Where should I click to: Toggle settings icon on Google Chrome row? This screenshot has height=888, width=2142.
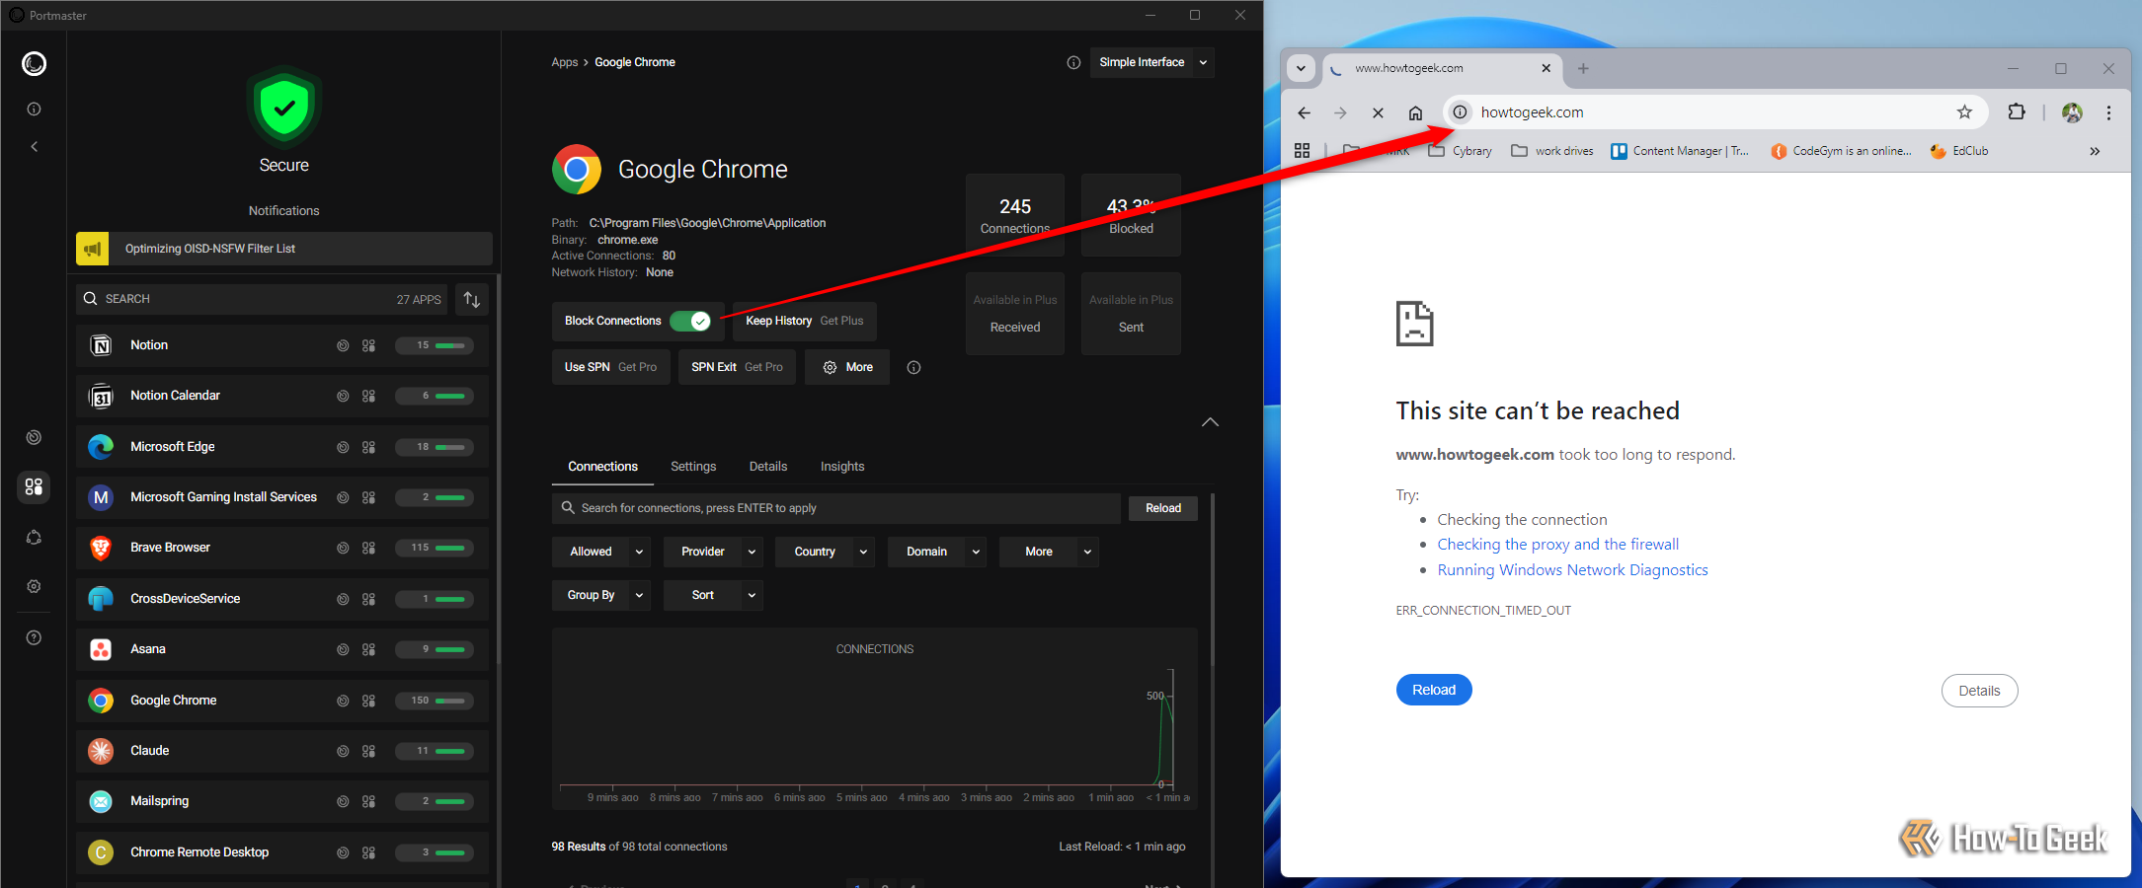(x=369, y=701)
